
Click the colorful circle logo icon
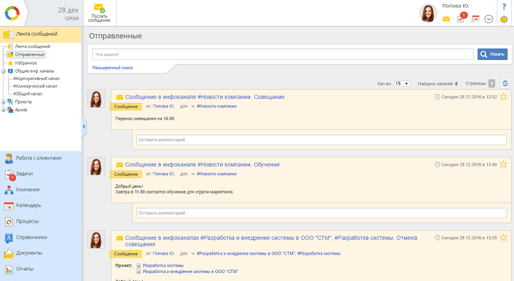12,14
